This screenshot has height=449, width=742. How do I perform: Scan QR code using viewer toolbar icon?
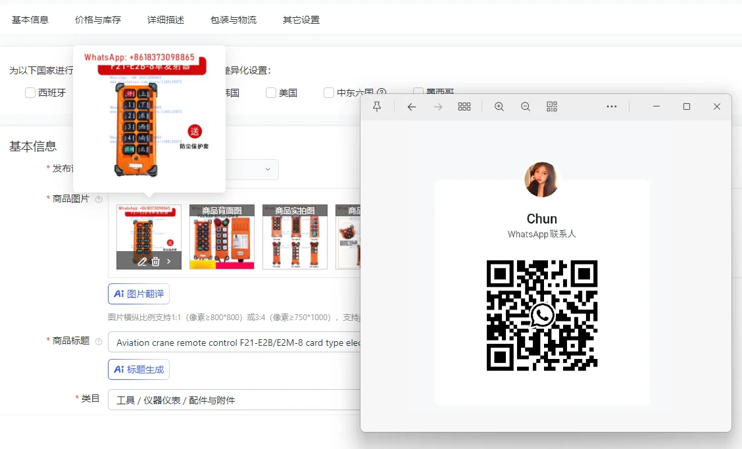[552, 106]
